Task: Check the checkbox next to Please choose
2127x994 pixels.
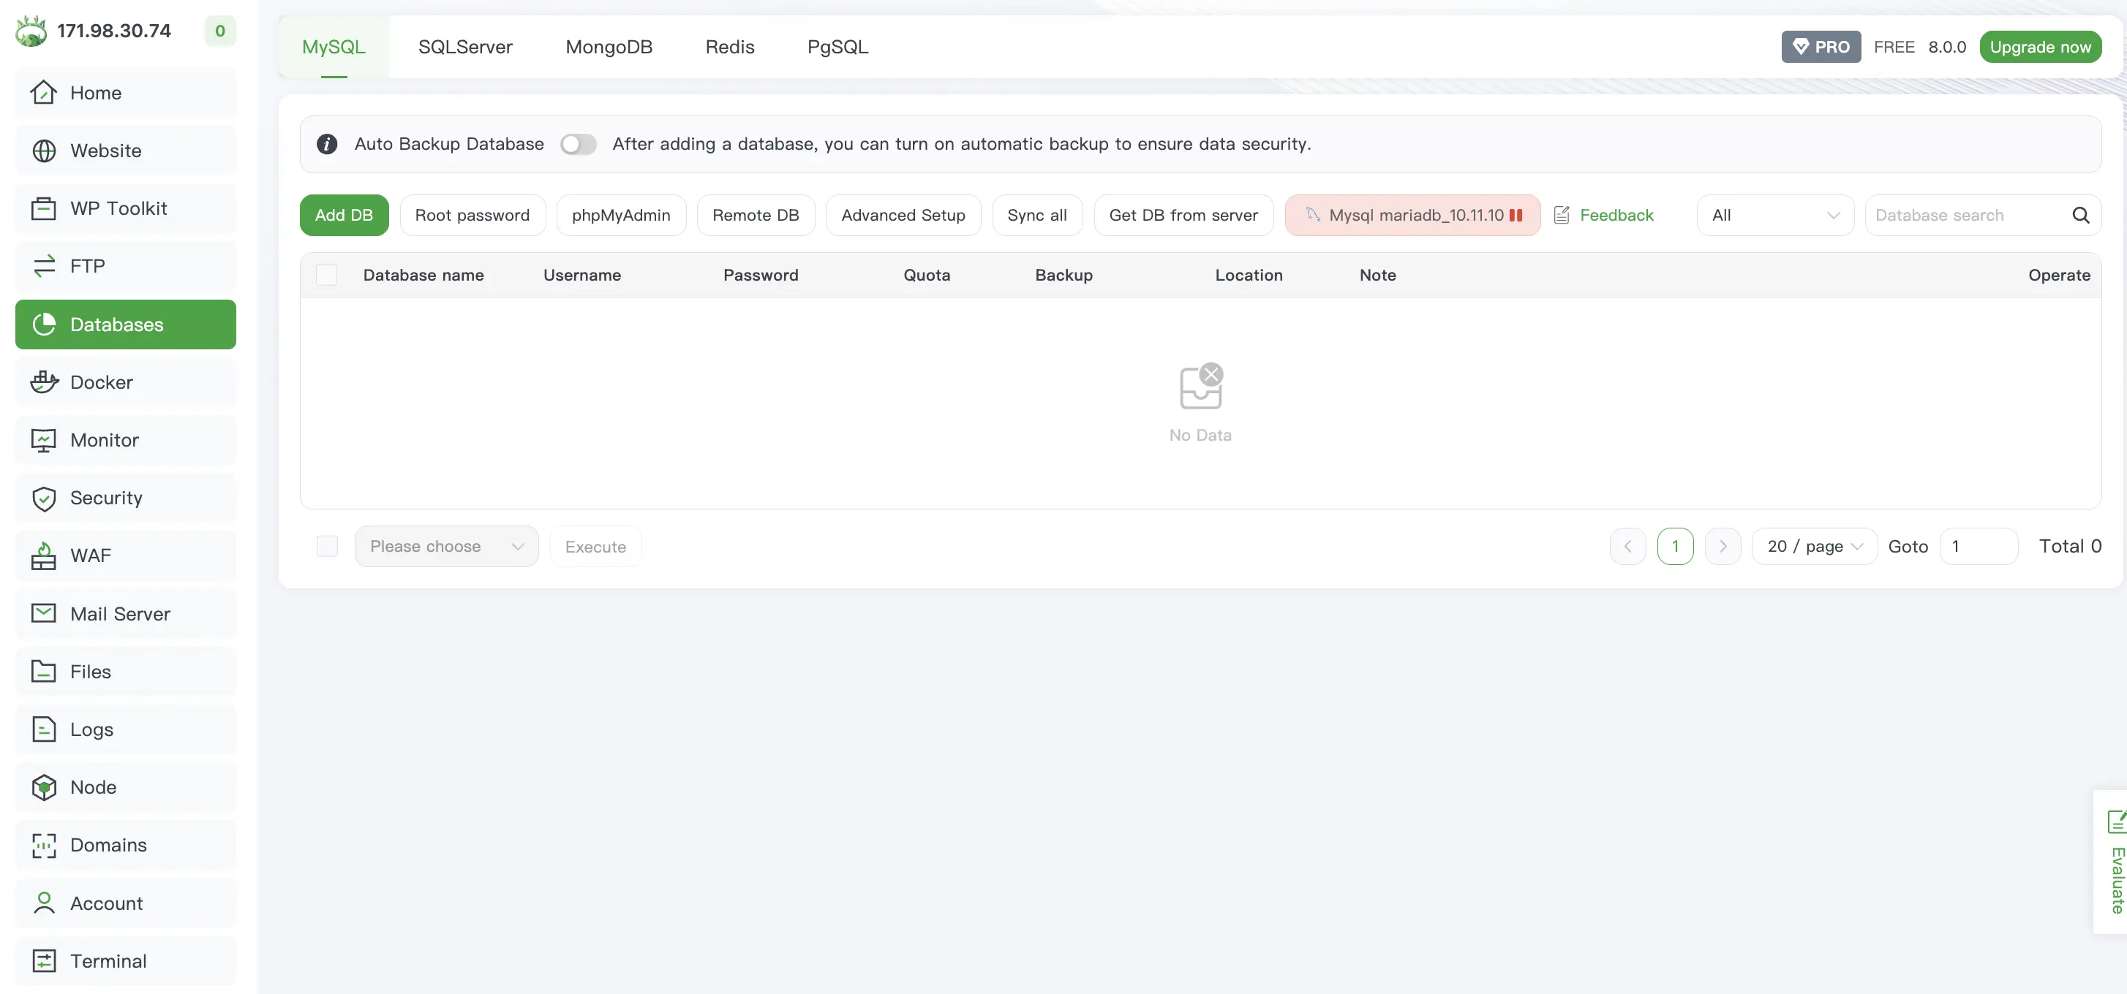Action: (x=326, y=546)
